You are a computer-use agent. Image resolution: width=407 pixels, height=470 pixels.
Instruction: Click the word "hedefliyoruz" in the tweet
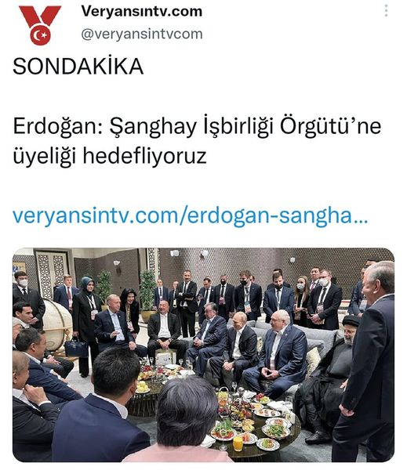pyautogui.click(x=144, y=156)
